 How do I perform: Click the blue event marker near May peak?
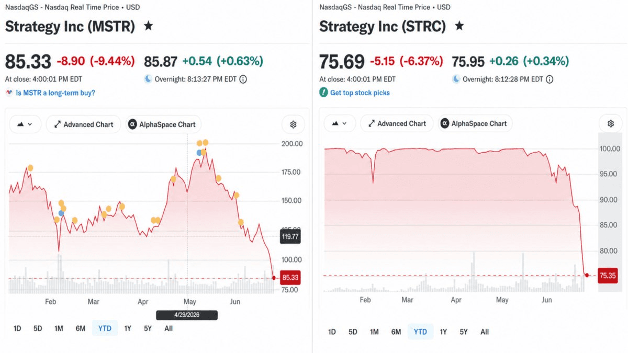[199, 153]
